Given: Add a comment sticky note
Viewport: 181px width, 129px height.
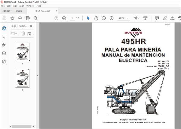Looking at the screenshot, I should (x=157, y=18).
